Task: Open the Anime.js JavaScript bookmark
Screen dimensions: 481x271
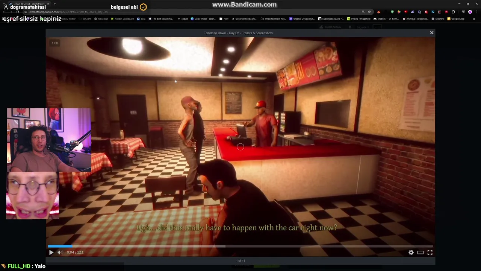Action: 416,19
